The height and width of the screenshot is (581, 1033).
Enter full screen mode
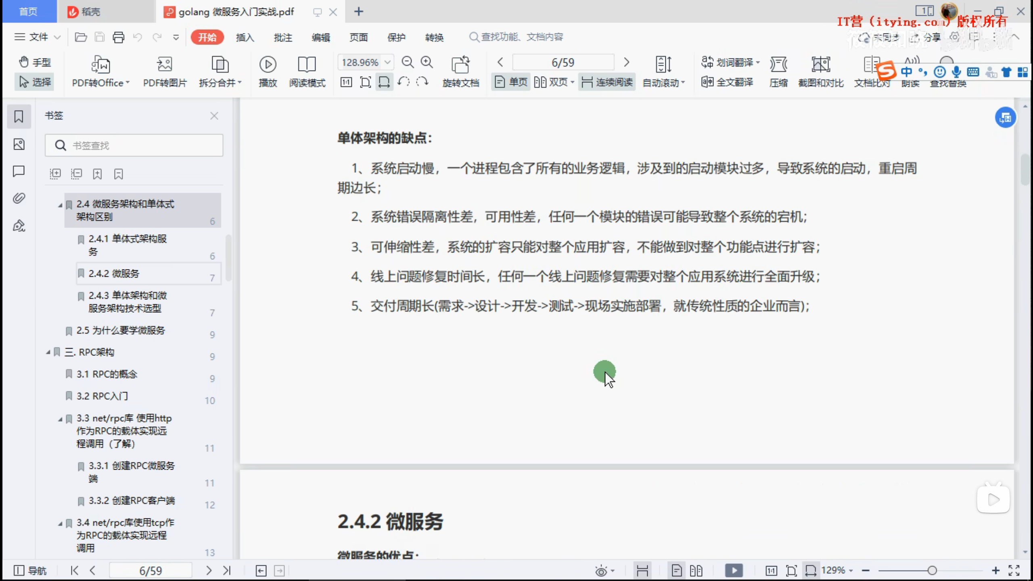[x=1014, y=571]
